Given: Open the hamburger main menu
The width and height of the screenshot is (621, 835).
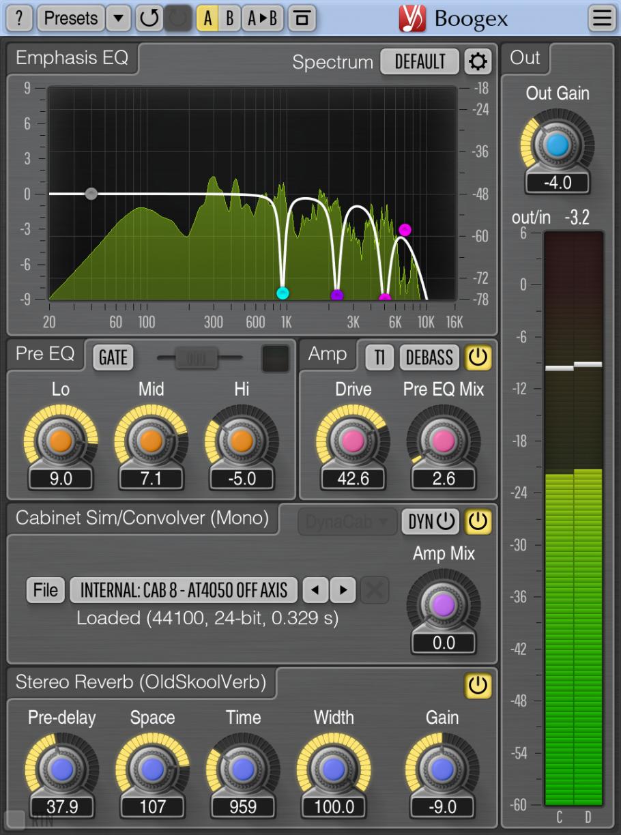Looking at the screenshot, I should [x=602, y=18].
